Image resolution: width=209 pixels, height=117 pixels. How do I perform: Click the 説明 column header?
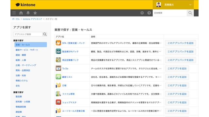pyautogui.click(x=93, y=37)
